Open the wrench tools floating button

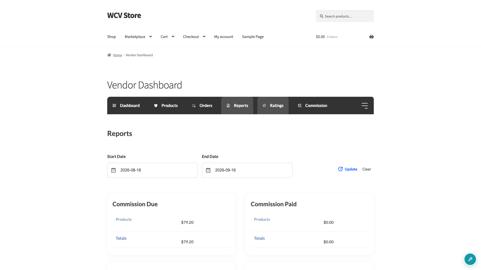[470, 259]
